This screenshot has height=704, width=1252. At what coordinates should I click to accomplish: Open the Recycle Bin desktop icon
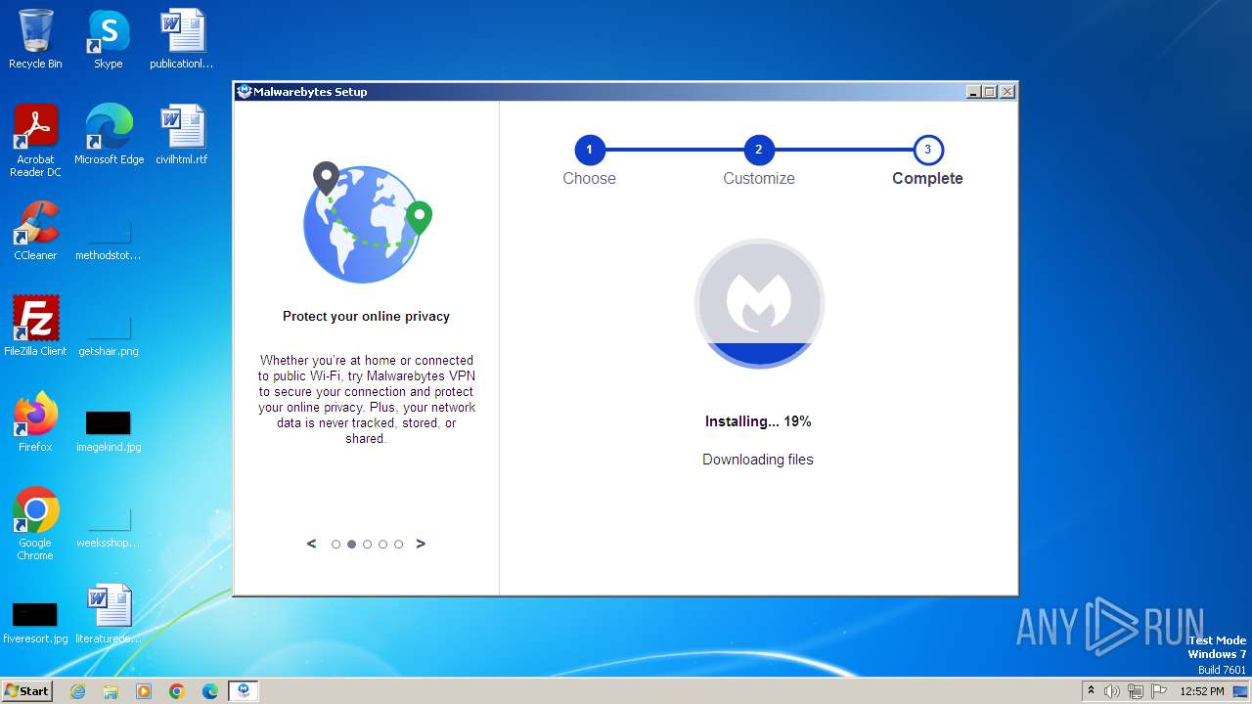[35, 39]
